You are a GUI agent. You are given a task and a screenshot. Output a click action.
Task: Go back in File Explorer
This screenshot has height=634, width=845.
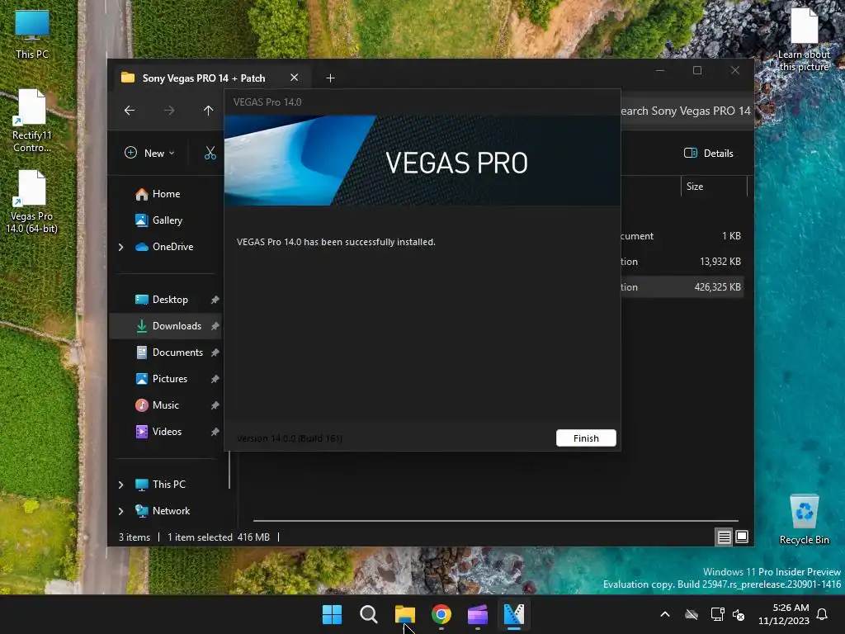coord(130,111)
